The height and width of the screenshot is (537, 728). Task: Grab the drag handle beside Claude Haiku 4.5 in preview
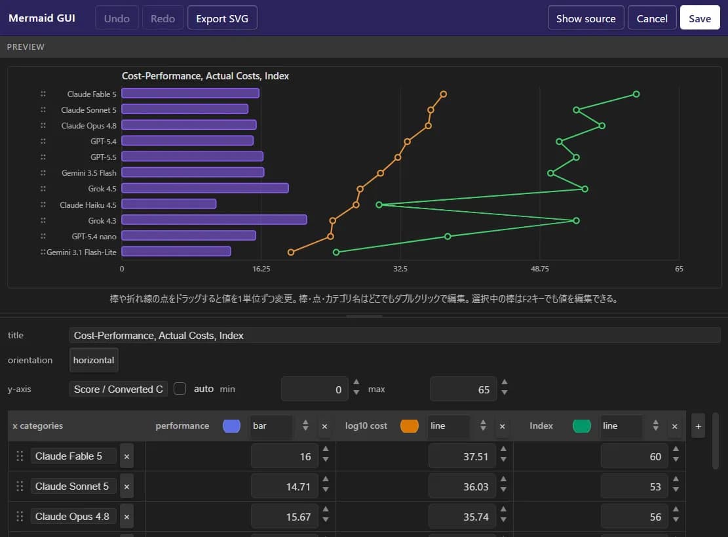(x=43, y=205)
